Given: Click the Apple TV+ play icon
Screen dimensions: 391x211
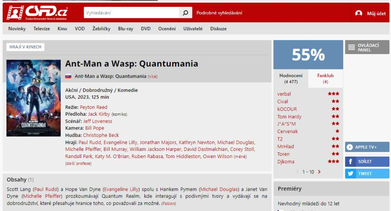Looking at the screenshot, I should [x=350, y=147].
